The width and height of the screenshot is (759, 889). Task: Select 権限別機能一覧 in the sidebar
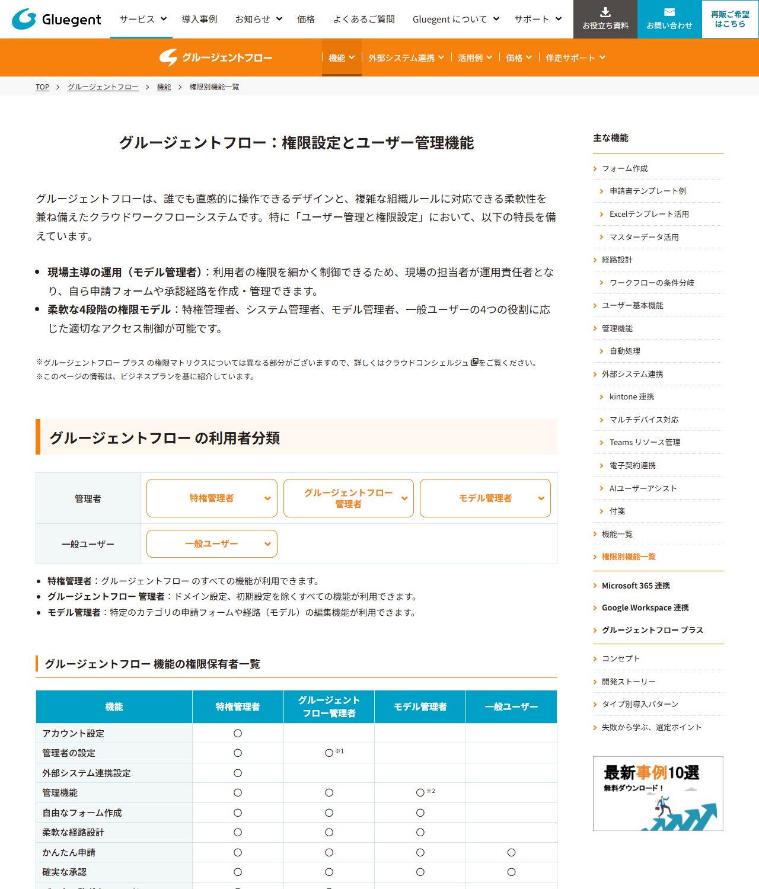[x=629, y=557]
